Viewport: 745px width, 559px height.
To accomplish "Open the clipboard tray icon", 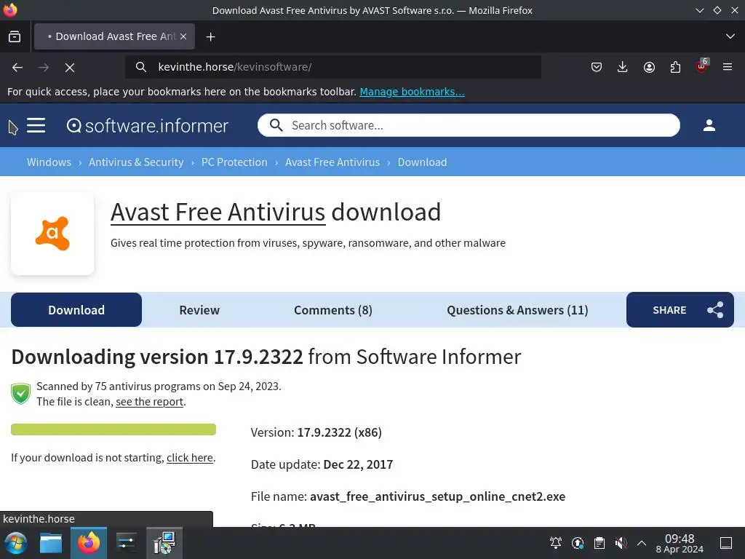I will click(x=599, y=543).
